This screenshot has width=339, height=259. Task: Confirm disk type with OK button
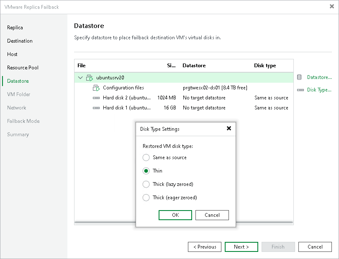coord(175,215)
